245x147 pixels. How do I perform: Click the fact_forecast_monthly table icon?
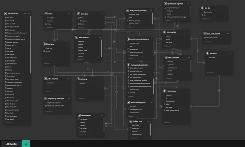(128, 10)
